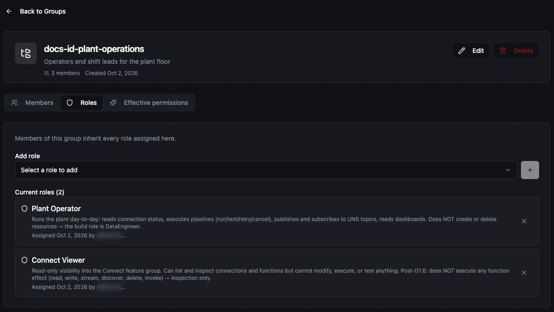
Task: Click the group description about operators and shift leads
Action: 107,61
